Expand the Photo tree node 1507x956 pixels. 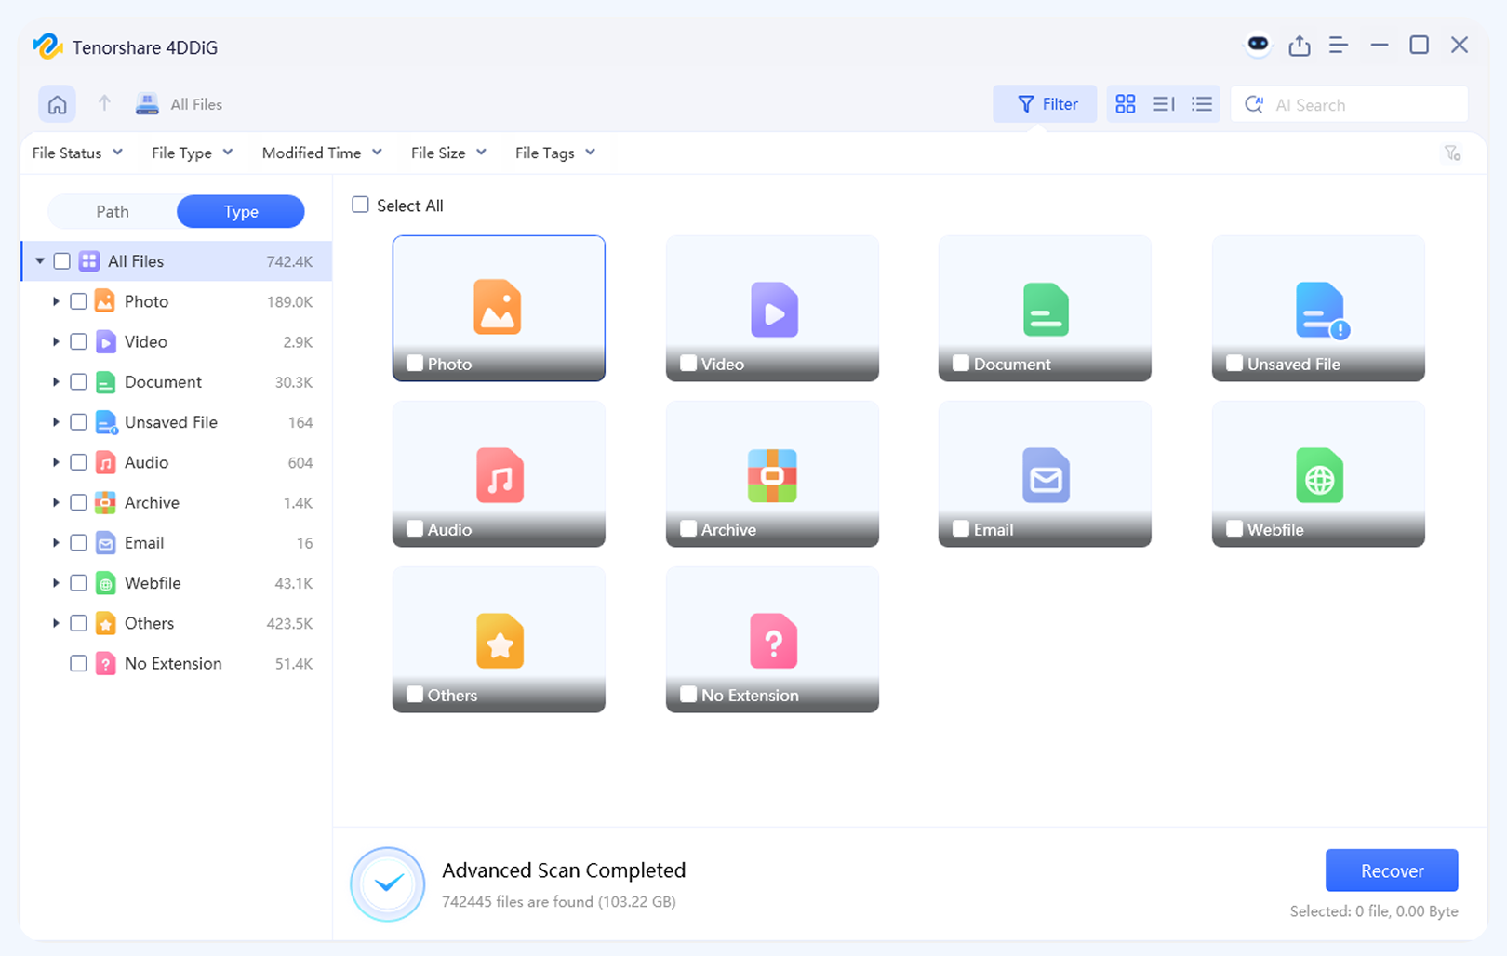click(56, 301)
